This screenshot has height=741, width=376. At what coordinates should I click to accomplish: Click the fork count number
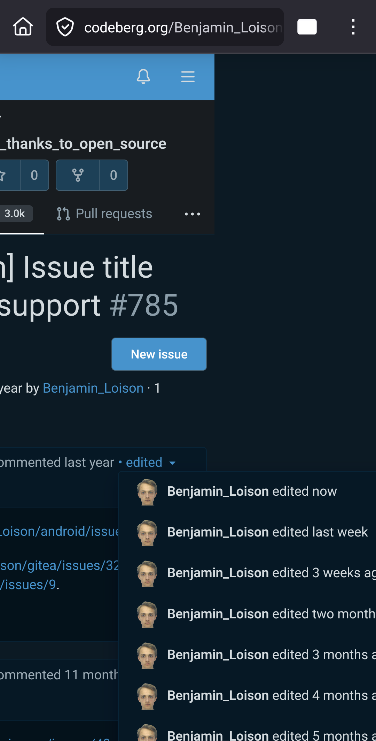[x=113, y=175]
